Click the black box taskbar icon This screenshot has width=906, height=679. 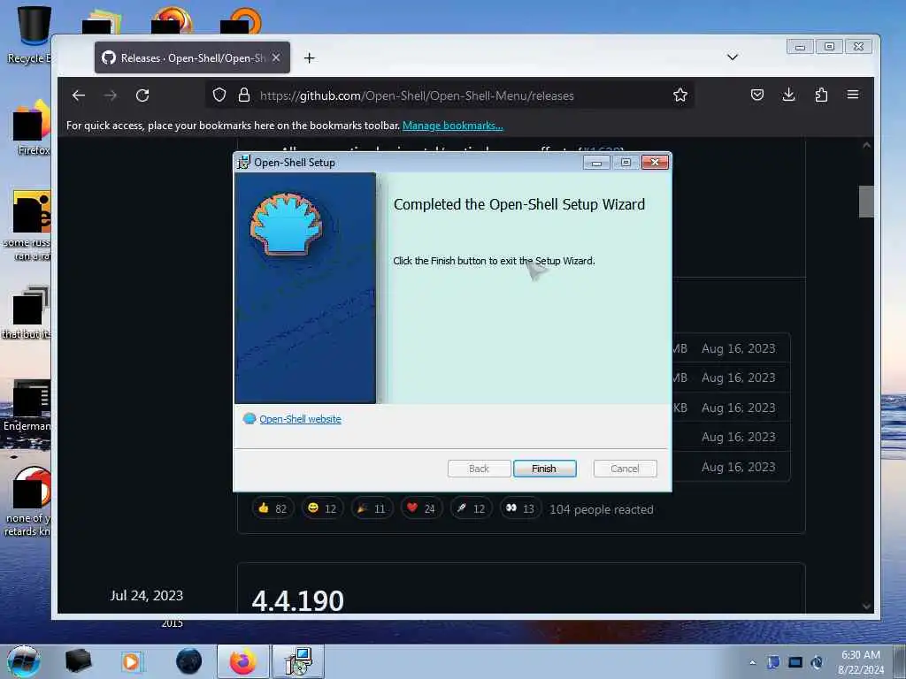78,660
